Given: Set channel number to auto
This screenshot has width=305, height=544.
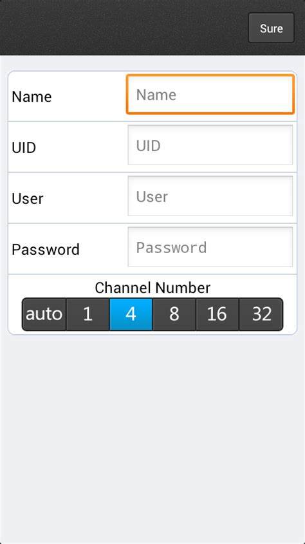Looking at the screenshot, I should coord(44,314).
